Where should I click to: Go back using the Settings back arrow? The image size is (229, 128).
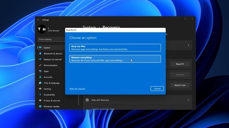coord(38,20)
